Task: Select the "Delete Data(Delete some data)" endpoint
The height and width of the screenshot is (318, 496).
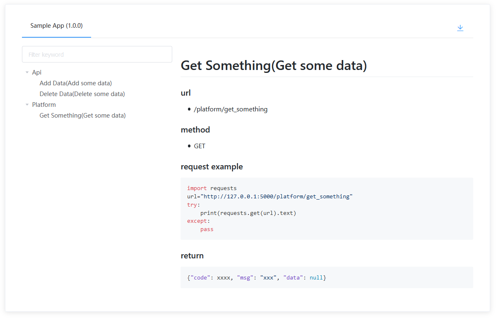Action: point(82,94)
